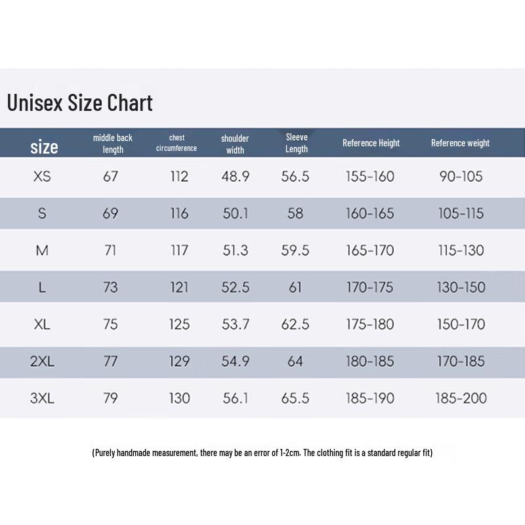Select the shoulder width column header
This screenshot has width=525, height=525.
[235, 144]
